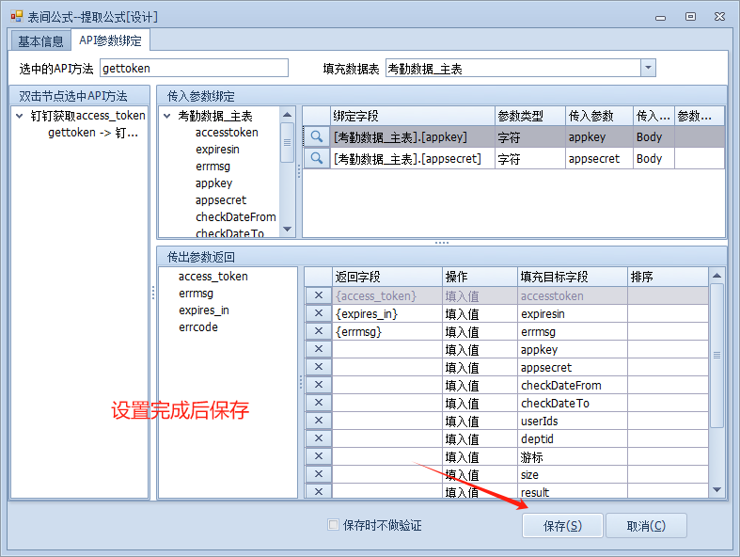Click X icon beside appkey target field

(318, 349)
